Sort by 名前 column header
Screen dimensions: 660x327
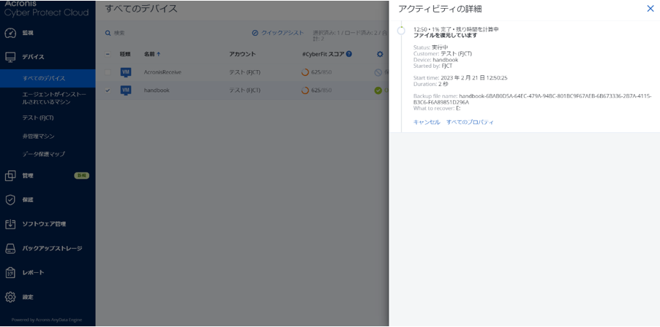pyautogui.click(x=152, y=54)
